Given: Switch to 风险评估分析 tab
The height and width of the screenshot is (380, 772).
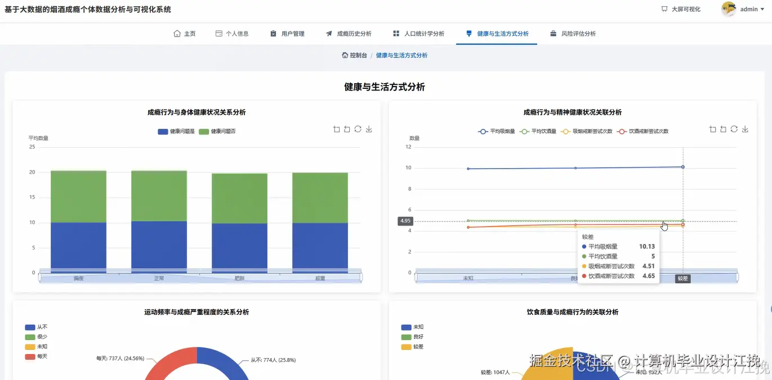Looking at the screenshot, I should pos(573,34).
